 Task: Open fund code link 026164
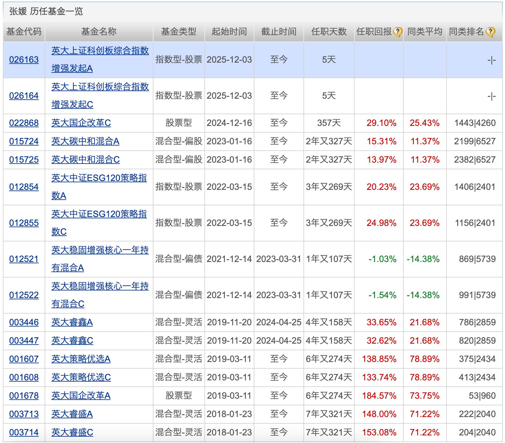pos(24,96)
